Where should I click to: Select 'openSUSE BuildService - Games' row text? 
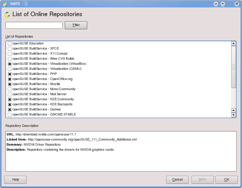(x=36, y=110)
